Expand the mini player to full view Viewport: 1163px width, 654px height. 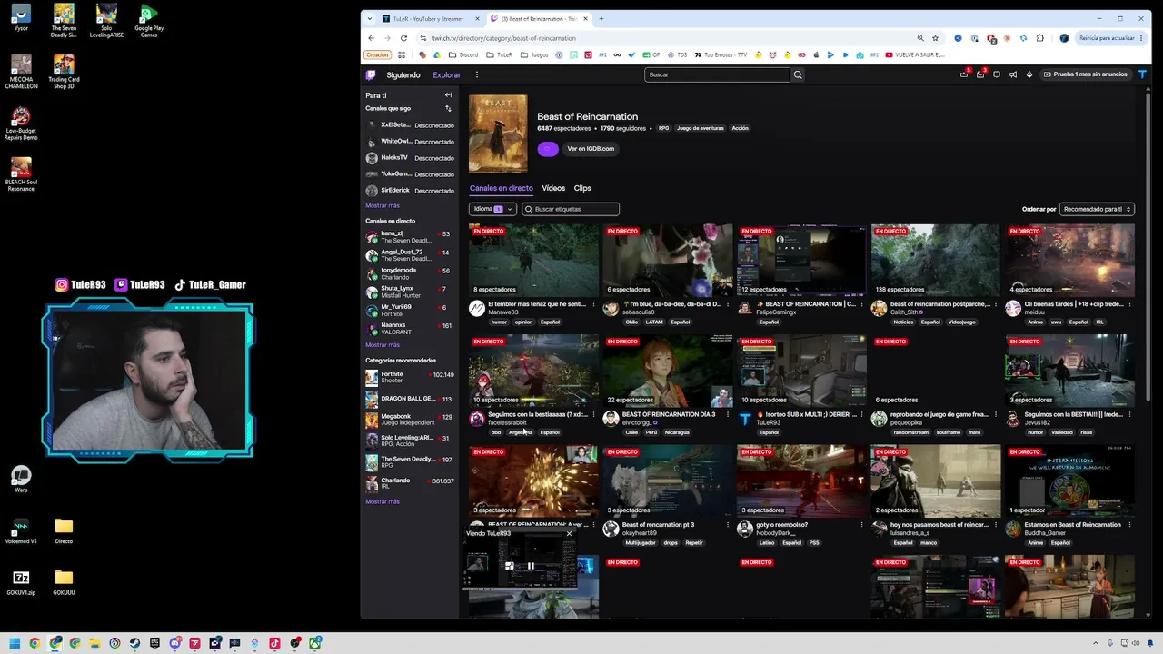[510, 566]
